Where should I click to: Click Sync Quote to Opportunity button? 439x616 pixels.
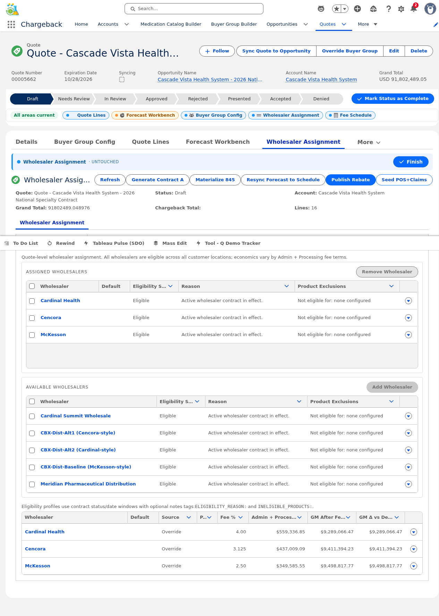click(x=276, y=51)
